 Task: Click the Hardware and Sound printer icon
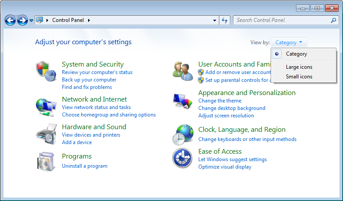46,134
